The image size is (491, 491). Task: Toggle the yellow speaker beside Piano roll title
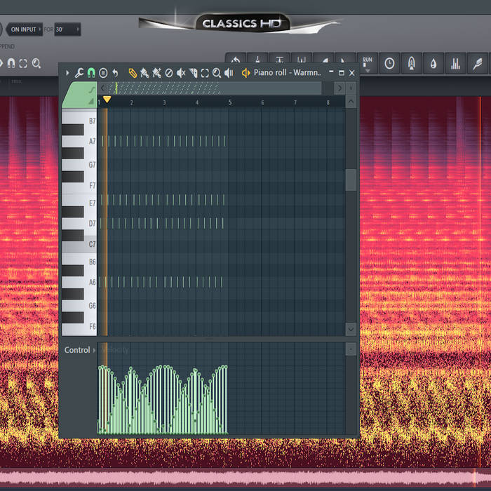(245, 73)
